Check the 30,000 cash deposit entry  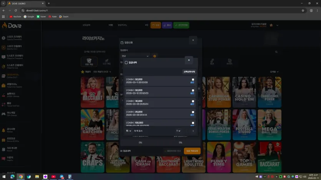click(x=193, y=101)
